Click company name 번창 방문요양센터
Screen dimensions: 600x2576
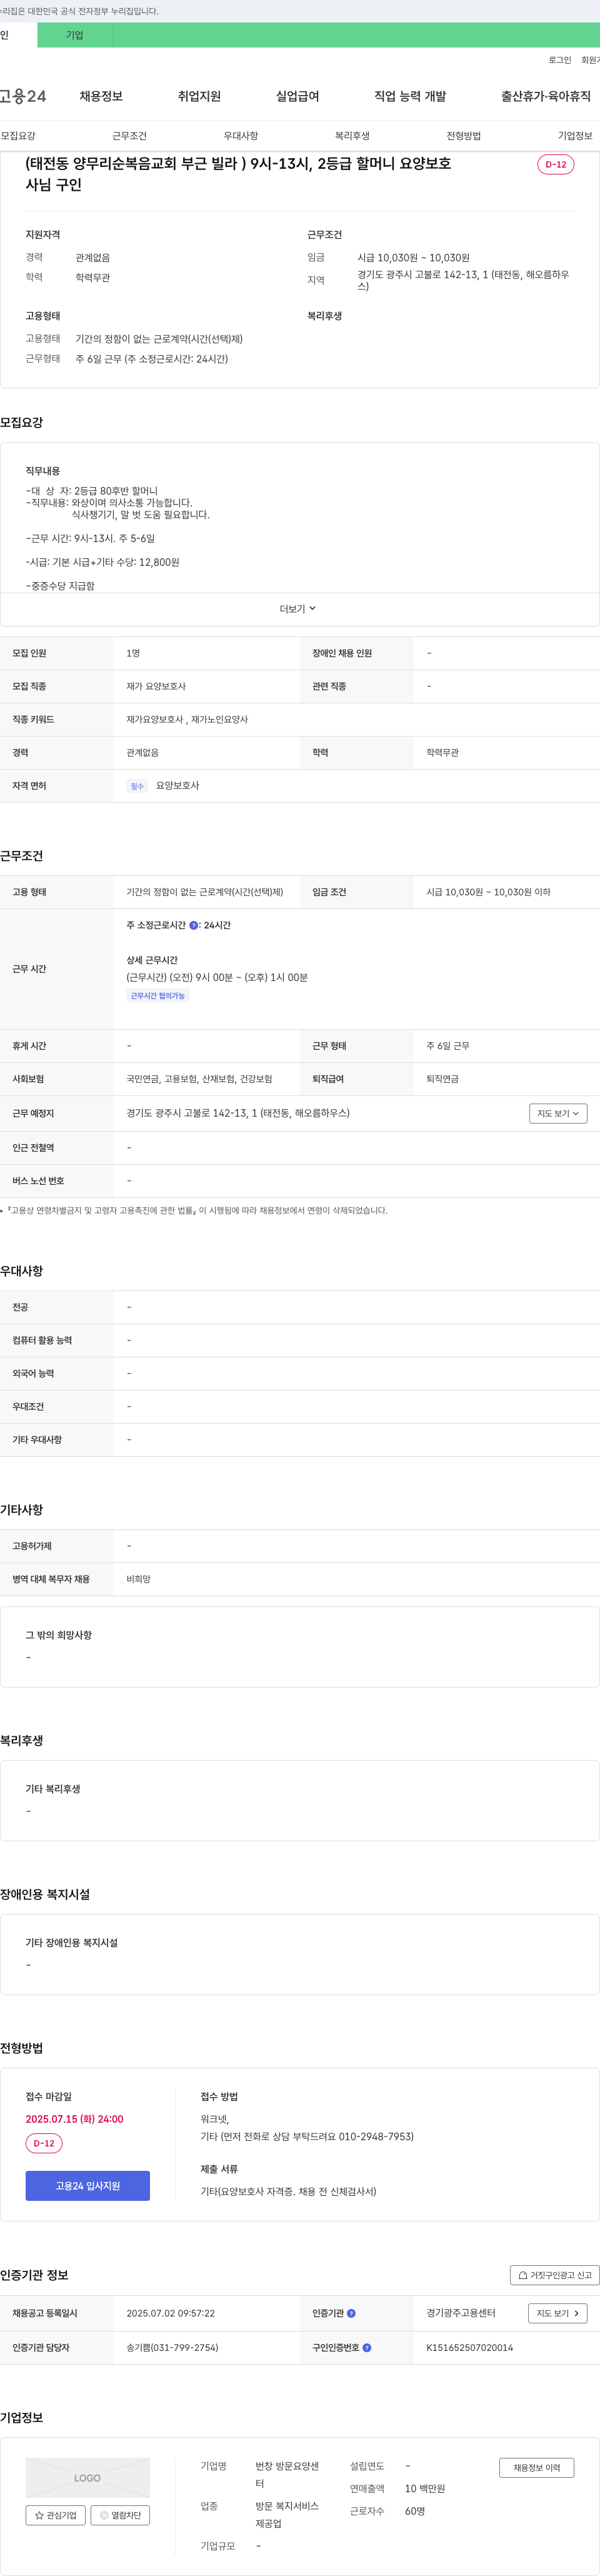coord(287,2475)
